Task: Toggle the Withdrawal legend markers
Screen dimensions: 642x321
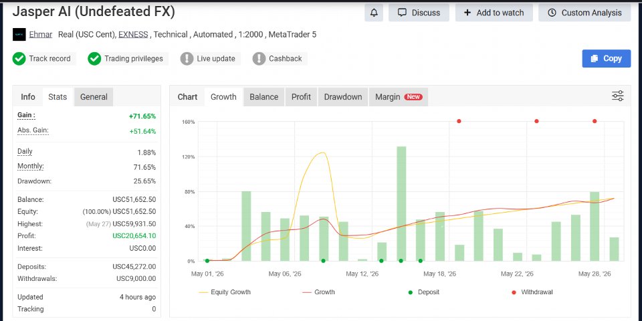Action: click(x=532, y=292)
